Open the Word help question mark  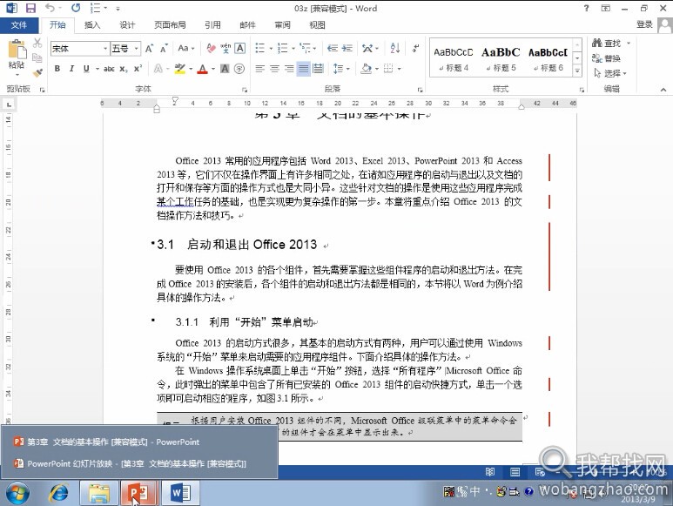tap(586, 8)
